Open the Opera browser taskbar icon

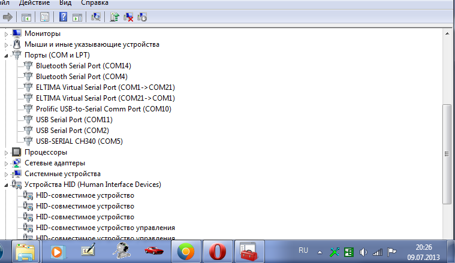click(x=218, y=252)
